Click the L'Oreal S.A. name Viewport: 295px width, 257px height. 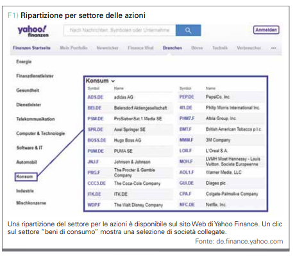(217, 151)
